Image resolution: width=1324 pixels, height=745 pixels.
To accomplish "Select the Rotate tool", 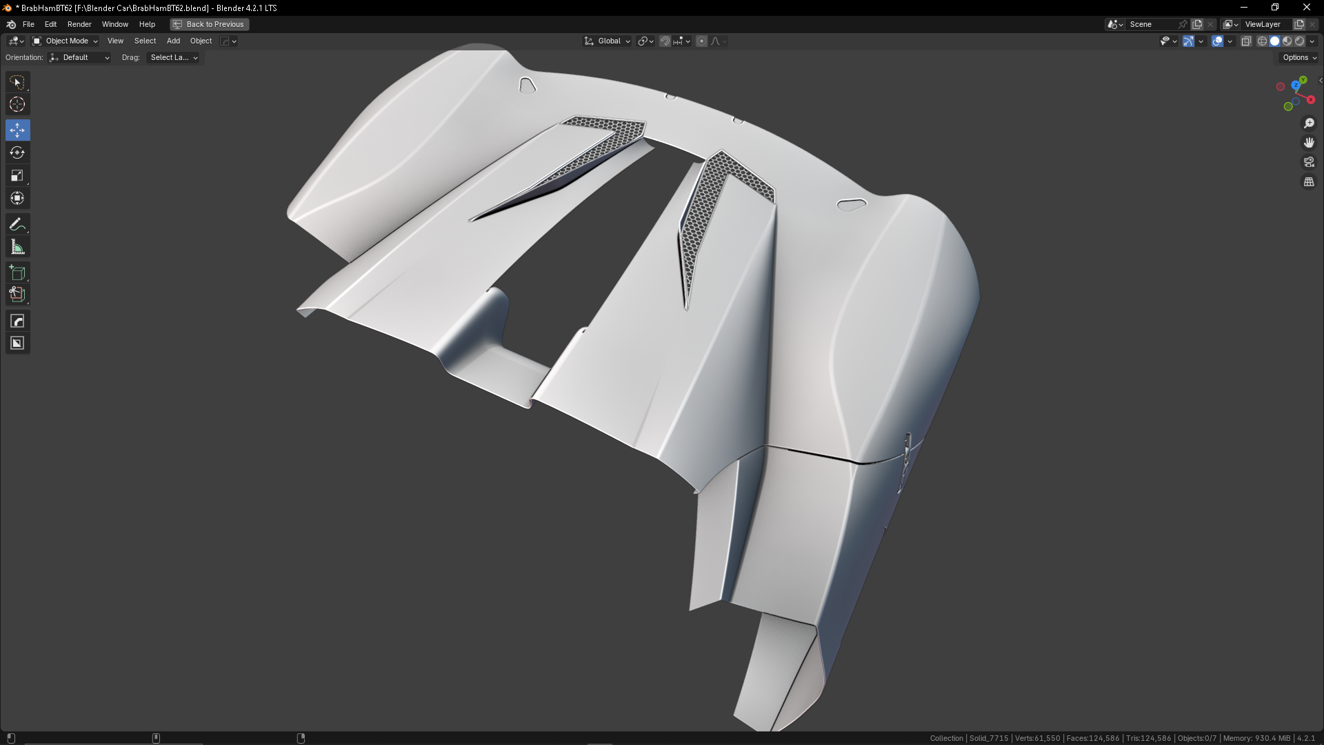I will (x=17, y=152).
